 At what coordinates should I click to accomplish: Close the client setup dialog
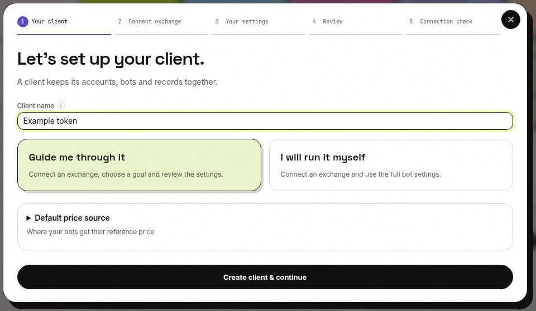(x=511, y=20)
